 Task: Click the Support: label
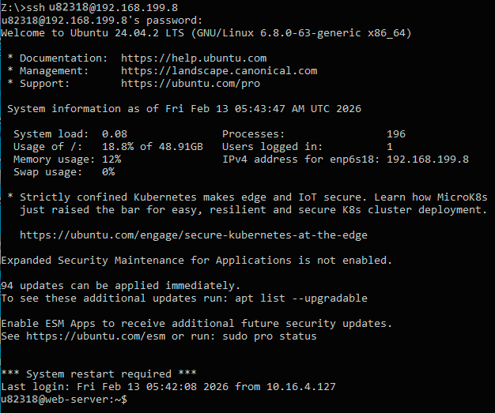44,84
